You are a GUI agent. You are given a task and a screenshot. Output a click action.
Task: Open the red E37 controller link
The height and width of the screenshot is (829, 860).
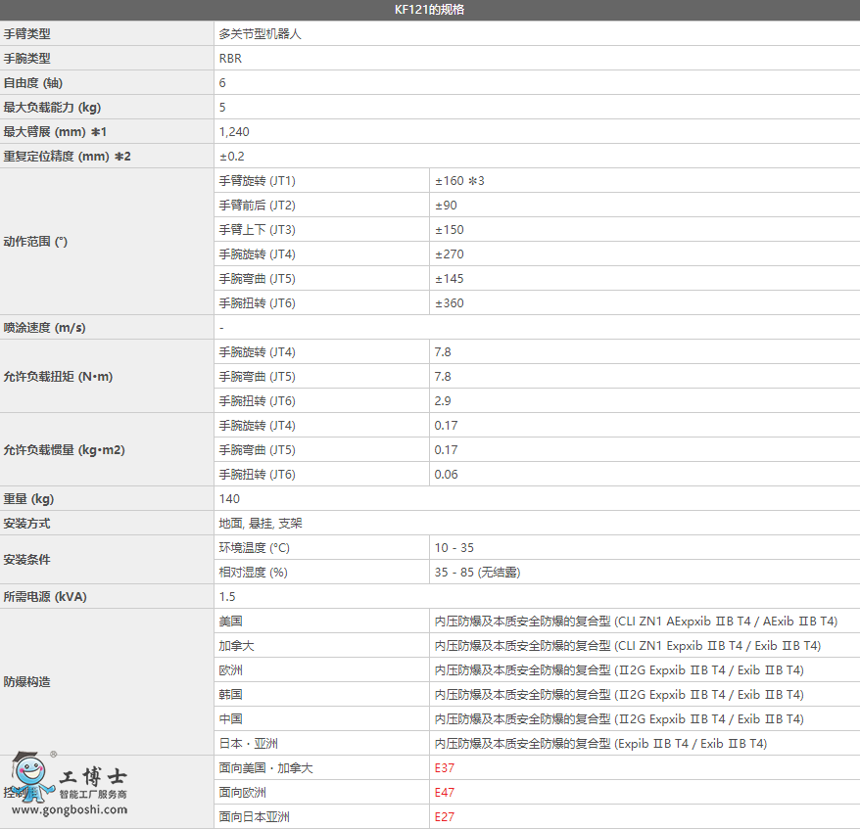tap(445, 768)
